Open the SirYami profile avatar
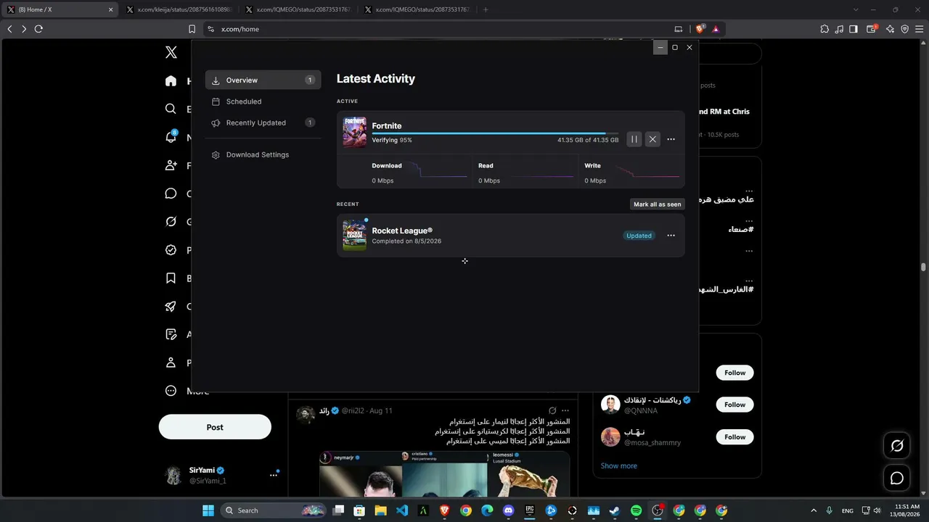929x522 pixels. (x=173, y=475)
